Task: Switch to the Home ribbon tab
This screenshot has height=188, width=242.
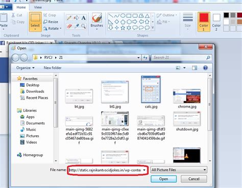Action: pos(21,7)
